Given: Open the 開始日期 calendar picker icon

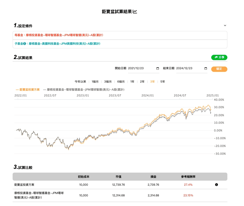Looking at the screenshot, I should tap(158, 68).
